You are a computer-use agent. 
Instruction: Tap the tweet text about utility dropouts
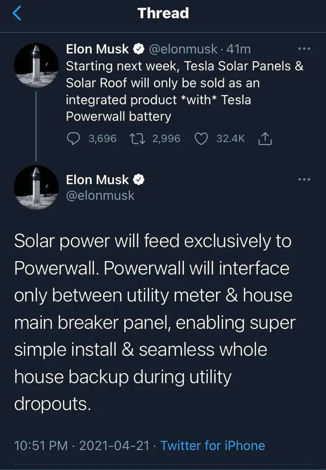(153, 322)
